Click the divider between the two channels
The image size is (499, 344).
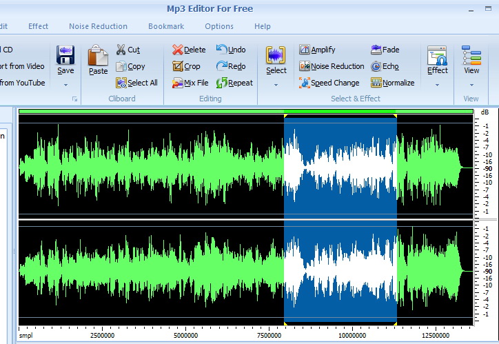245,220
